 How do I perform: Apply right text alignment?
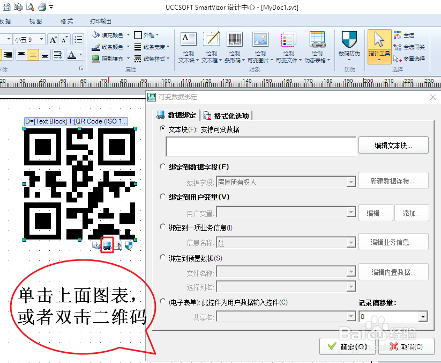tap(8, 55)
